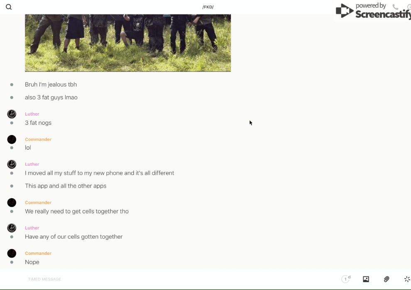Click the dot beside the "Nope" message
The height and width of the screenshot is (290, 411).
(12, 262)
